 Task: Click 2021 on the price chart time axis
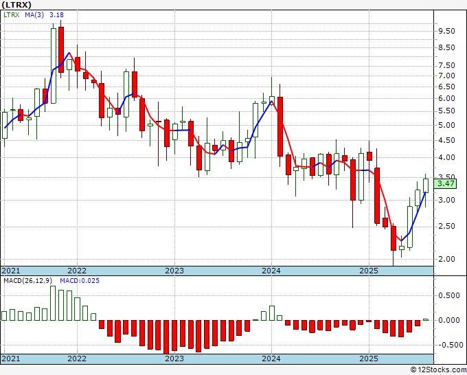11,271
